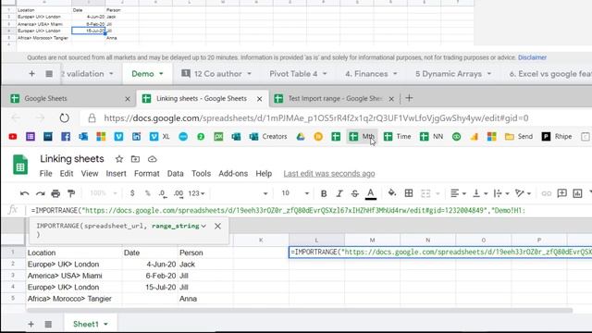
Task: Reload the browser page
Action: [64, 118]
